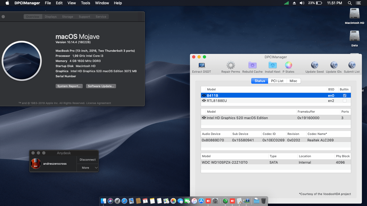
Task: Toggle the eye icon beside RTL8188EU
Action: (204, 100)
